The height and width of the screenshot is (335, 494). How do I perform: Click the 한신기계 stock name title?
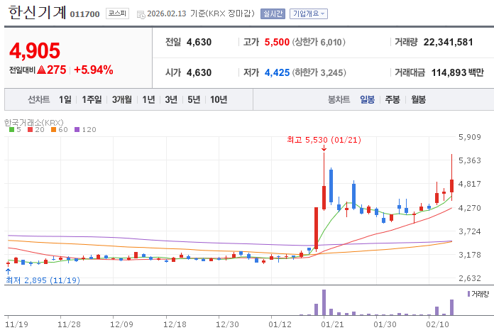click(37, 13)
